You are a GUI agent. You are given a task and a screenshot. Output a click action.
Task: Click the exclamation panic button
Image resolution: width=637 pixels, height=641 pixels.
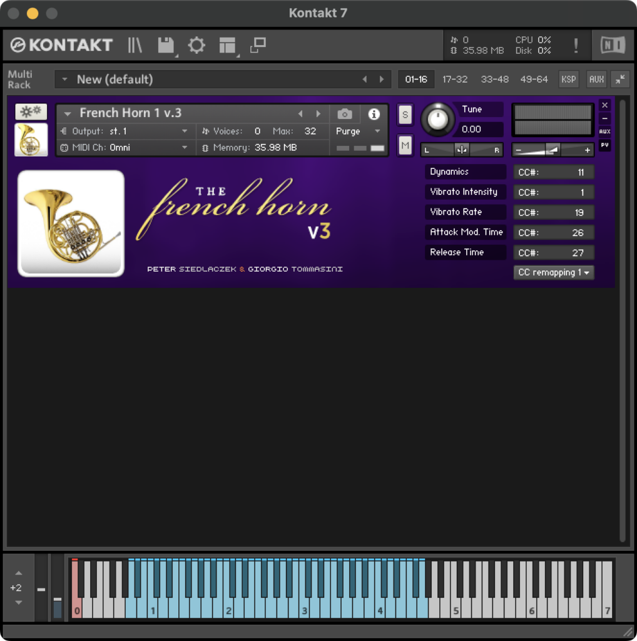[x=576, y=45]
